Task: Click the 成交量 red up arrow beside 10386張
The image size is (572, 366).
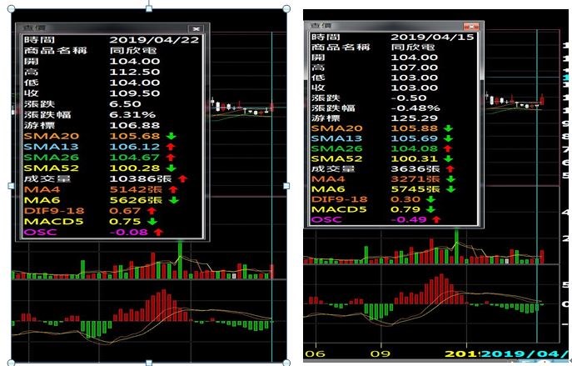Action: click(x=183, y=178)
